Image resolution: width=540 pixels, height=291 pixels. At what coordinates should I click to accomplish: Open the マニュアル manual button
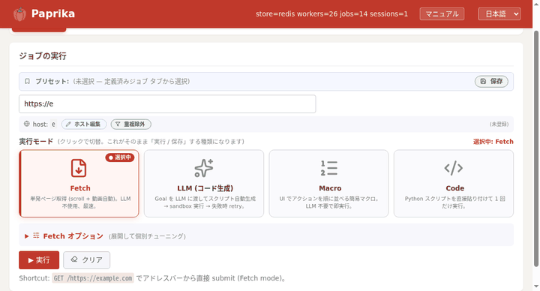point(442,14)
